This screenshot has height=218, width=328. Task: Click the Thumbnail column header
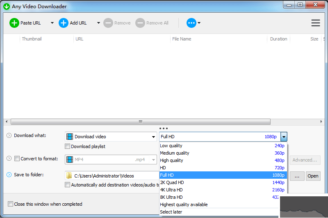pos(32,39)
